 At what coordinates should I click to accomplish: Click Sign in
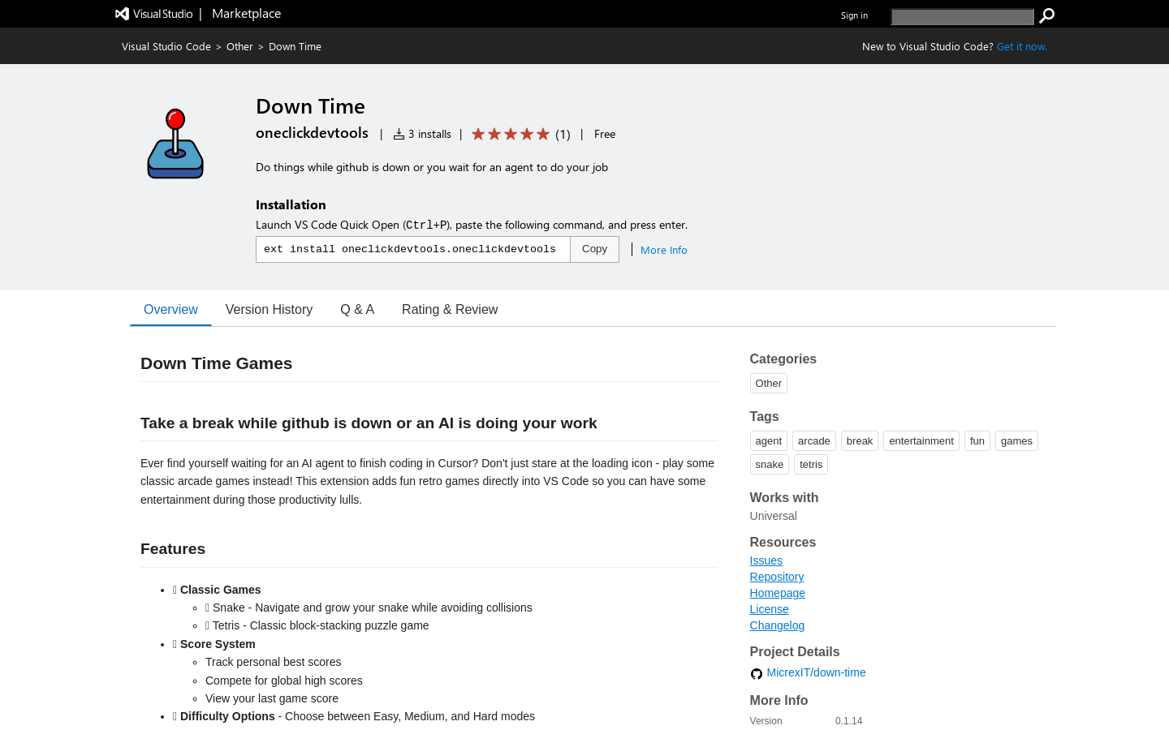tap(854, 15)
